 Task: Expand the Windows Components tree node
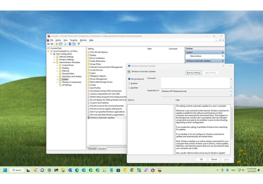[x=57, y=82]
